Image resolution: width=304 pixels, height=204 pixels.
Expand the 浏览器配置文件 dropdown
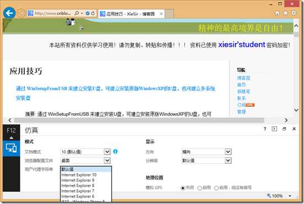click(107, 160)
